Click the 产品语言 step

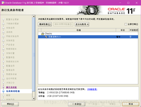point(10,45)
